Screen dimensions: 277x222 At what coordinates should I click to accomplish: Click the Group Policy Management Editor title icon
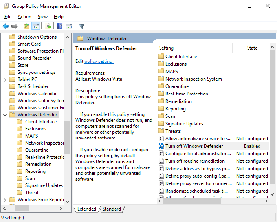(6, 6)
